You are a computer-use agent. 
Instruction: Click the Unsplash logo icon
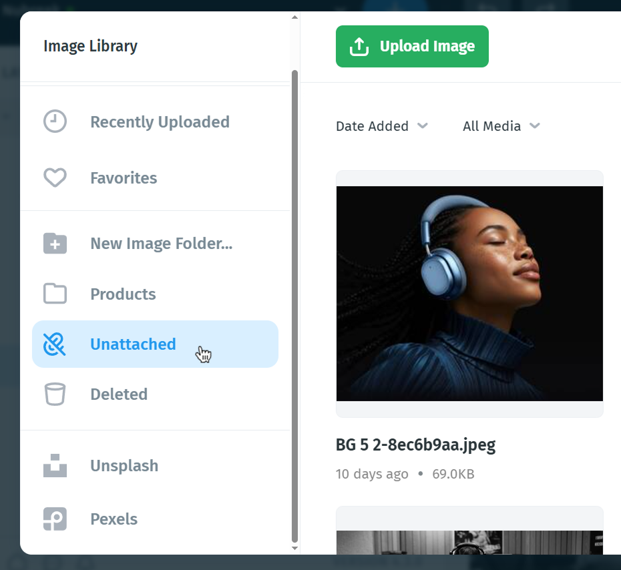pyautogui.click(x=55, y=465)
